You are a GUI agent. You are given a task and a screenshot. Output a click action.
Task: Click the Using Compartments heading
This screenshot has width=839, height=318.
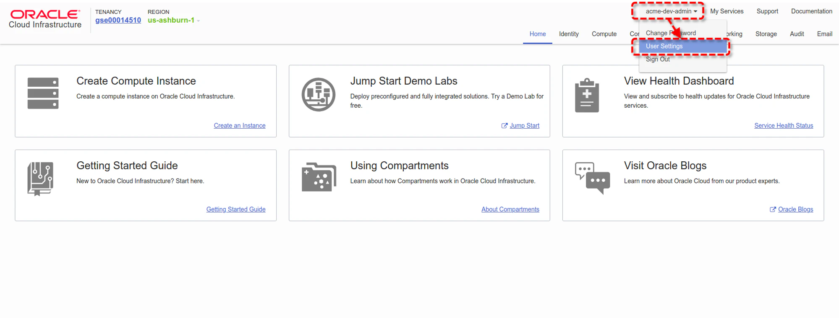pyautogui.click(x=399, y=165)
